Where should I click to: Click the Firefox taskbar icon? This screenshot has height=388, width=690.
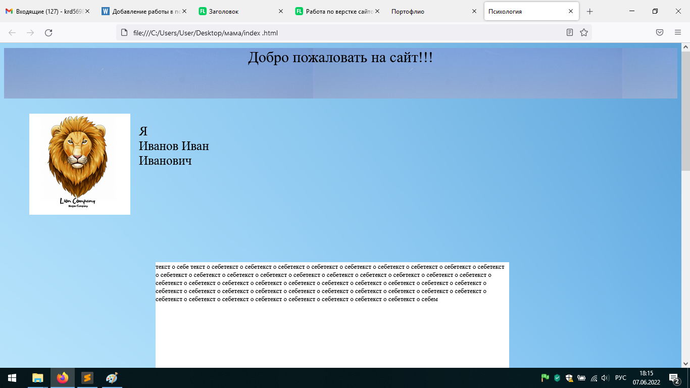click(63, 378)
